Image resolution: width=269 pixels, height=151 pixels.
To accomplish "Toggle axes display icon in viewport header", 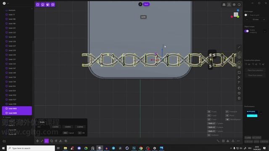I will pyautogui.click(x=229, y=5).
